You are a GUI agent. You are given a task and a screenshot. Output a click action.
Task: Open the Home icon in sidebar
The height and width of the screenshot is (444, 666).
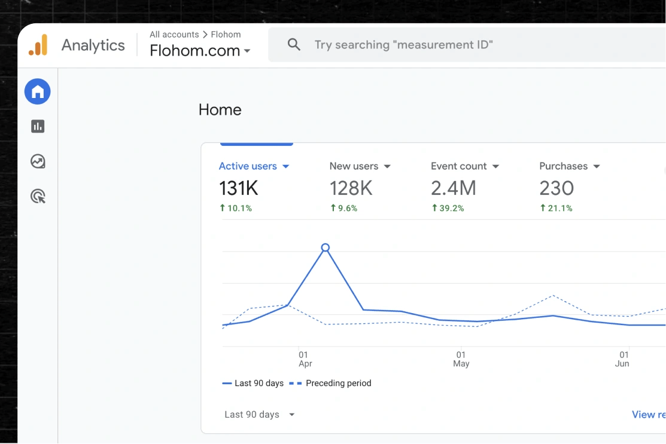click(37, 91)
